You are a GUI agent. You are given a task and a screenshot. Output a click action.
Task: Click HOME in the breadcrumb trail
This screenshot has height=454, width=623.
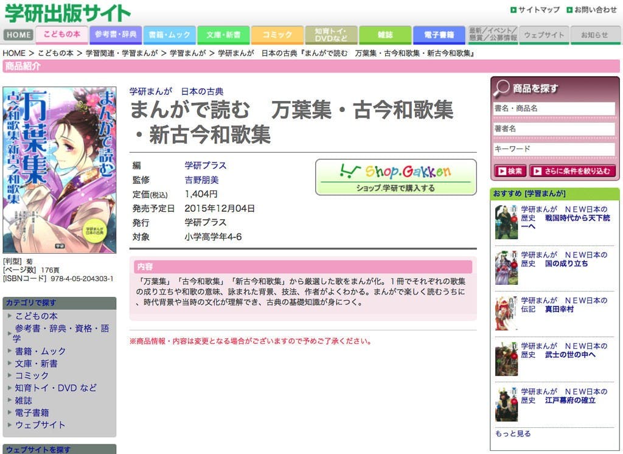[x=14, y=54]
